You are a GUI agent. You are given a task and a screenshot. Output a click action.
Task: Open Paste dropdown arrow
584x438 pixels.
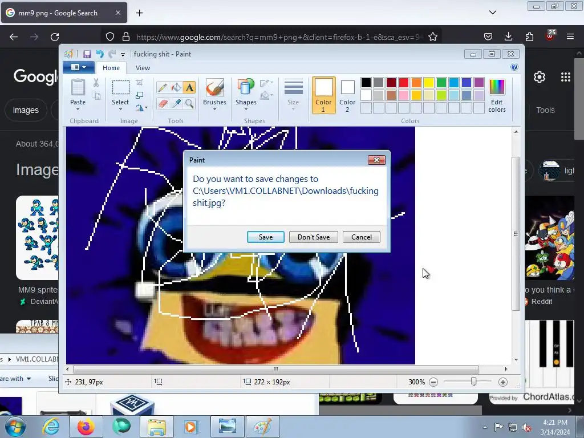[78, 109]
